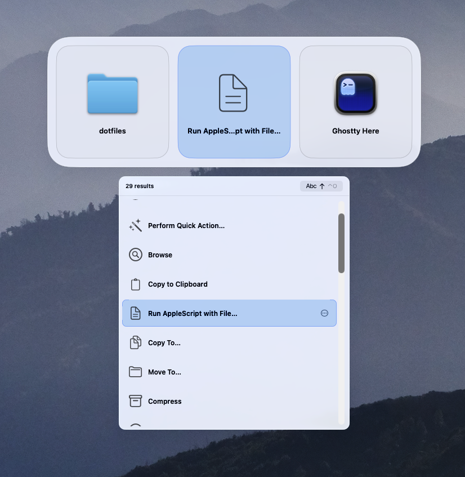This screenshot has width=465, height=477.
Task: Click the blue dotfiles folder icon
Action: 113,93
